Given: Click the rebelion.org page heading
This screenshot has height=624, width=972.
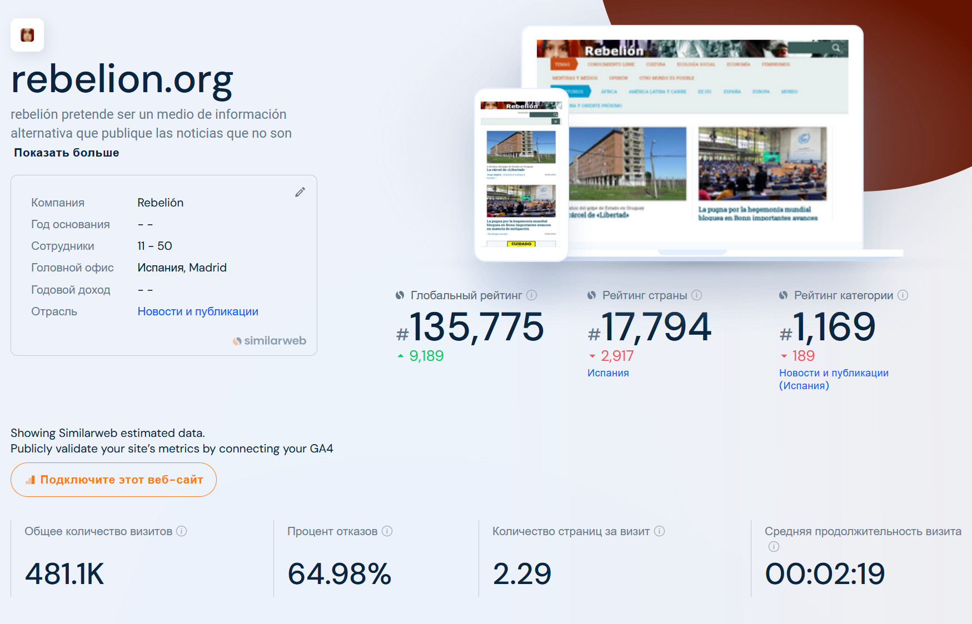Looking at the screenshot, I should [122, 79].
